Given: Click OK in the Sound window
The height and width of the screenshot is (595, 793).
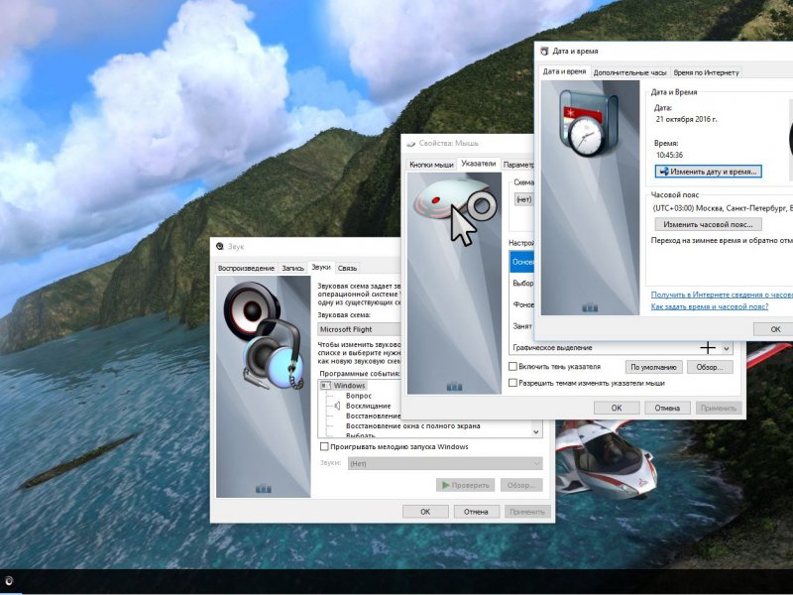Looking at the screenshot, I should [x=425, y=512].
